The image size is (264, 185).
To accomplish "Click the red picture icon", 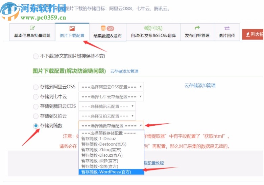I will coord(72,28).
